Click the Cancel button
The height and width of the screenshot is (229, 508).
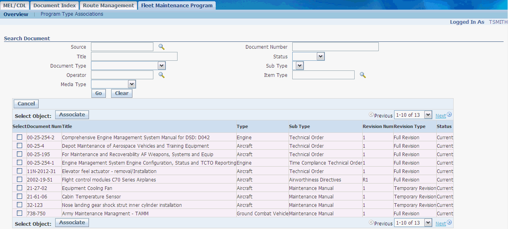[26, 104]
